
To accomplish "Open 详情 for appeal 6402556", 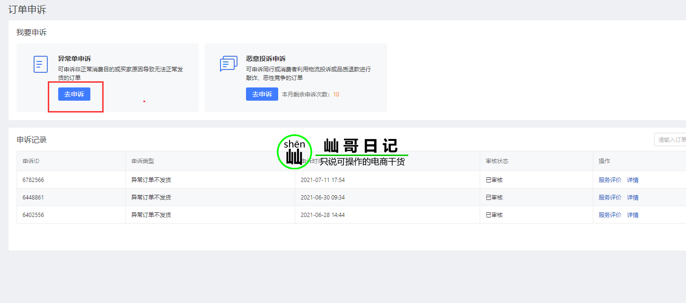I will coord(633,215).
